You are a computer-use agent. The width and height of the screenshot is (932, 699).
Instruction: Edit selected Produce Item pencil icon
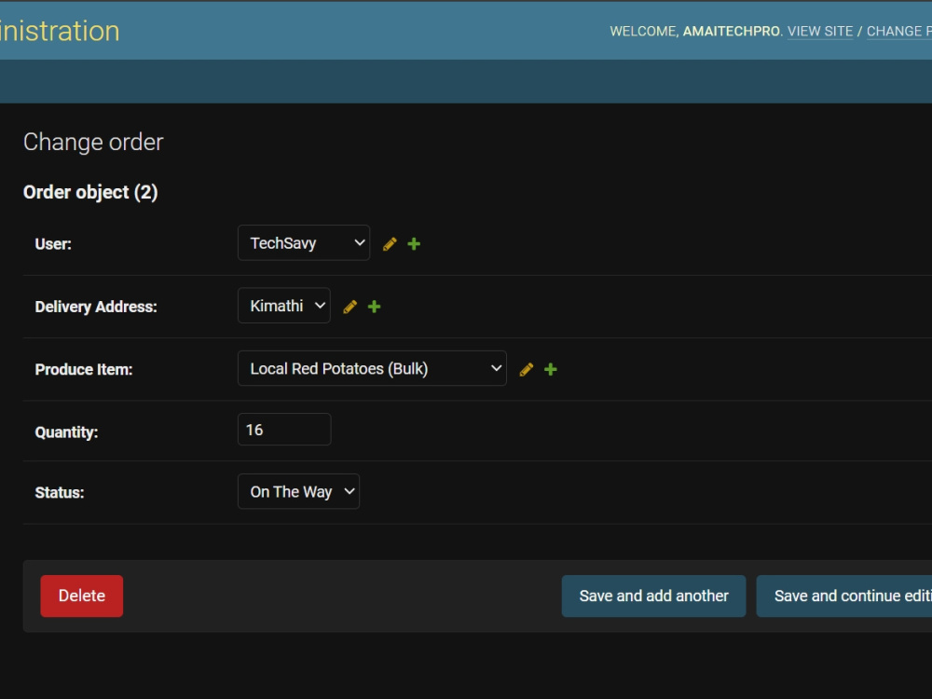coord(526,370)
